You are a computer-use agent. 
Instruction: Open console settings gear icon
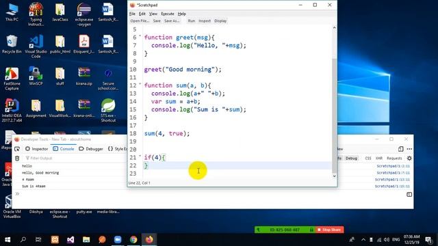[409, 158]
